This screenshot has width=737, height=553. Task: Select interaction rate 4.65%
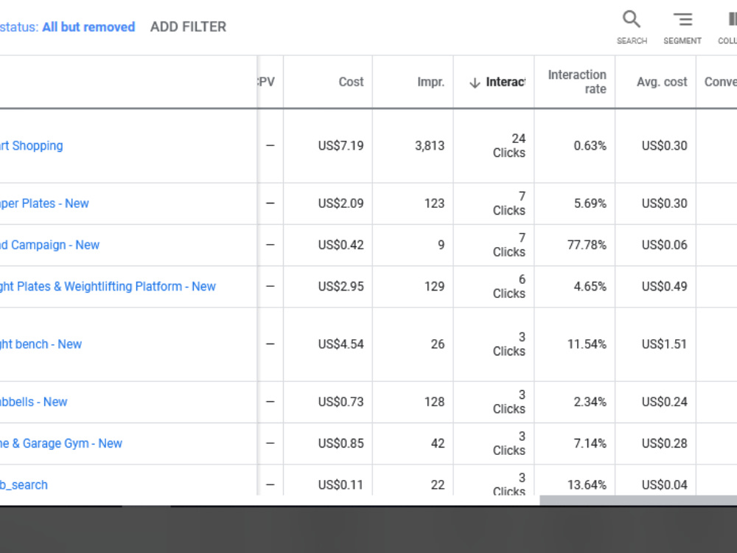pyautogui.click(x=590, y=286)
